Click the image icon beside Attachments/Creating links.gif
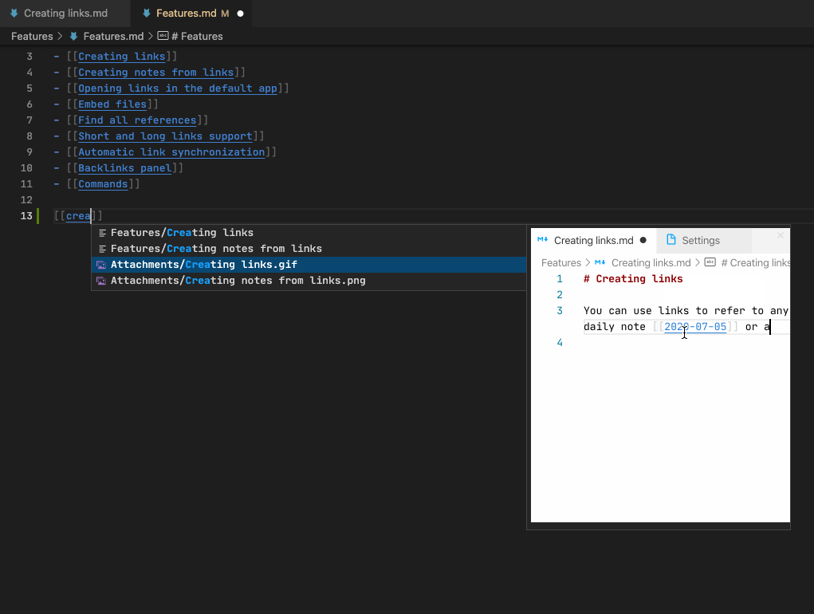This screenshot has height=614, width=814. [101, 264]
